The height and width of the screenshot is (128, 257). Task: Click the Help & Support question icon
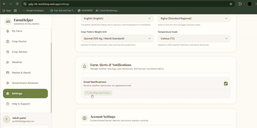[x=8, y=104]
